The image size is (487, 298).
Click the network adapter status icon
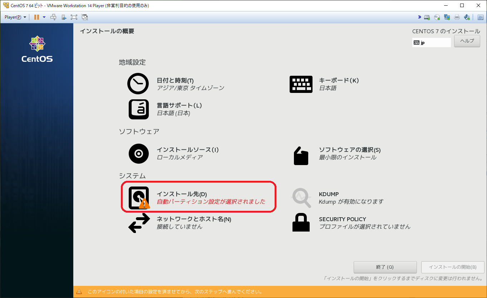[x=447, y=17]
